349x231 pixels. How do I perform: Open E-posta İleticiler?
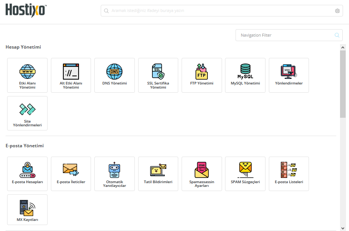tap(71, 174)
